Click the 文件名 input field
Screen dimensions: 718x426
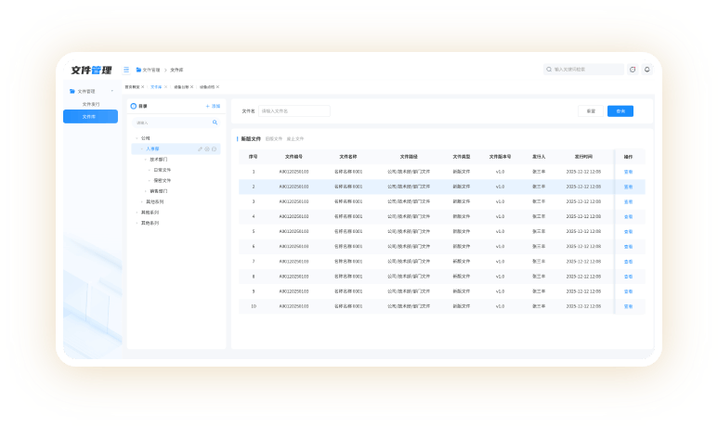294,110
